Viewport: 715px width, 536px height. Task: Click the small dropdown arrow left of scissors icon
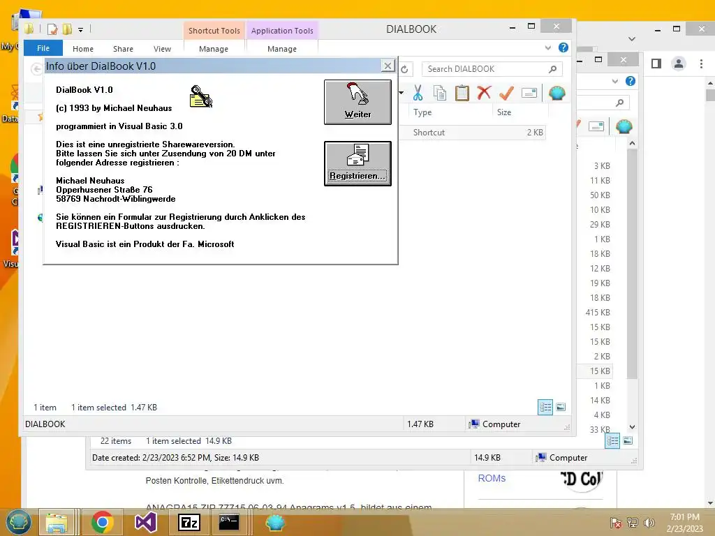[x=401, y=93]
